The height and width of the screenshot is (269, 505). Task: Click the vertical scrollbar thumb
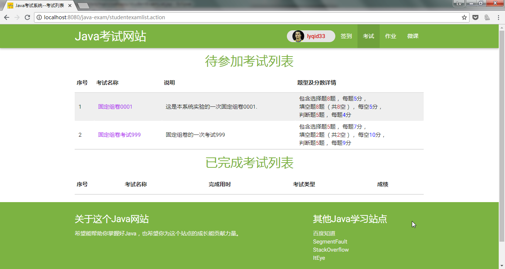(502, 136)
